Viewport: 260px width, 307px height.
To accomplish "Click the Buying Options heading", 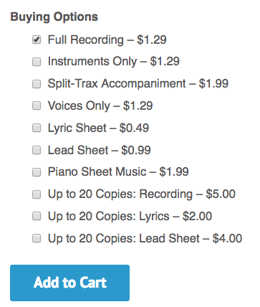I will 54,17.
